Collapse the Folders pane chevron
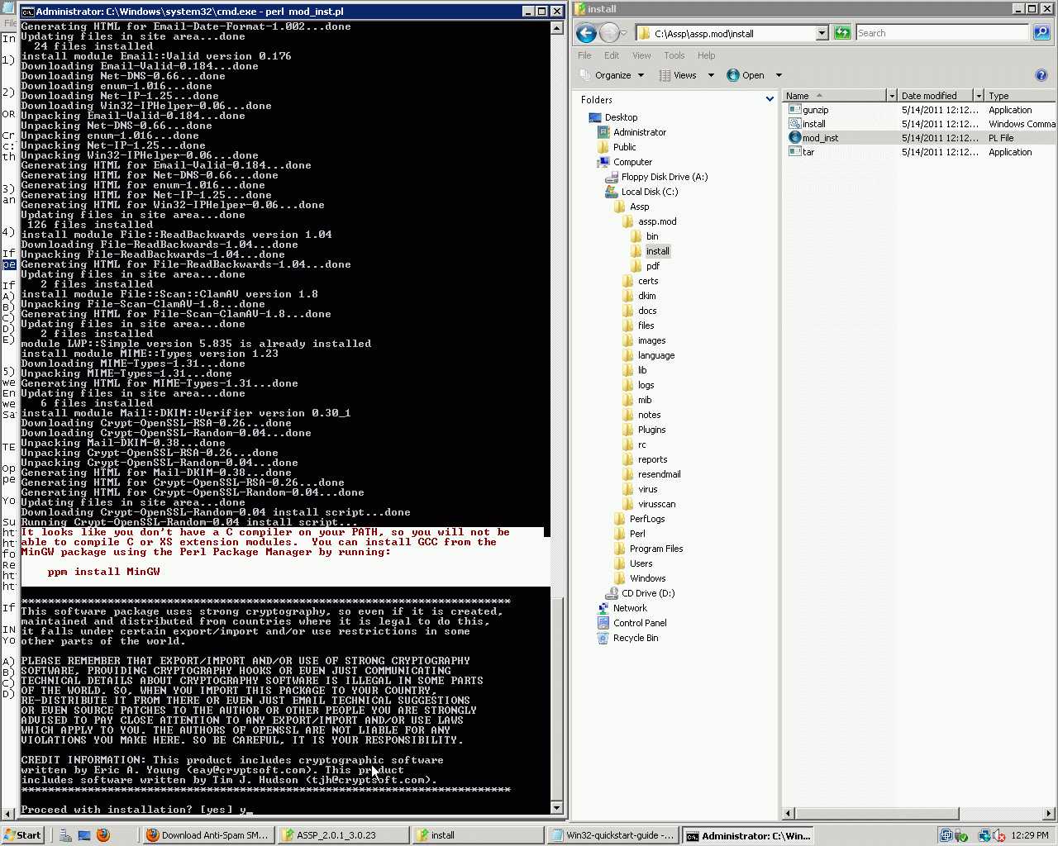 point(770,99)
